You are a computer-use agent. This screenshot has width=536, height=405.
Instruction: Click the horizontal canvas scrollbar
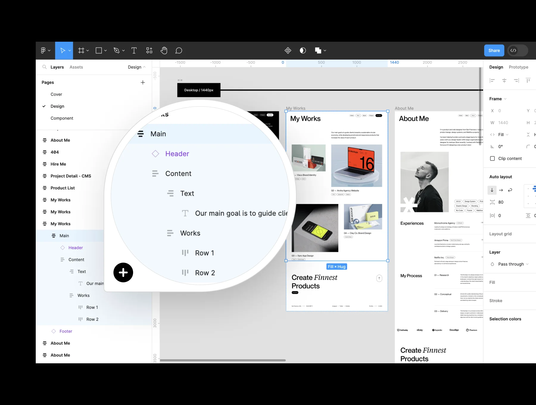223,360
